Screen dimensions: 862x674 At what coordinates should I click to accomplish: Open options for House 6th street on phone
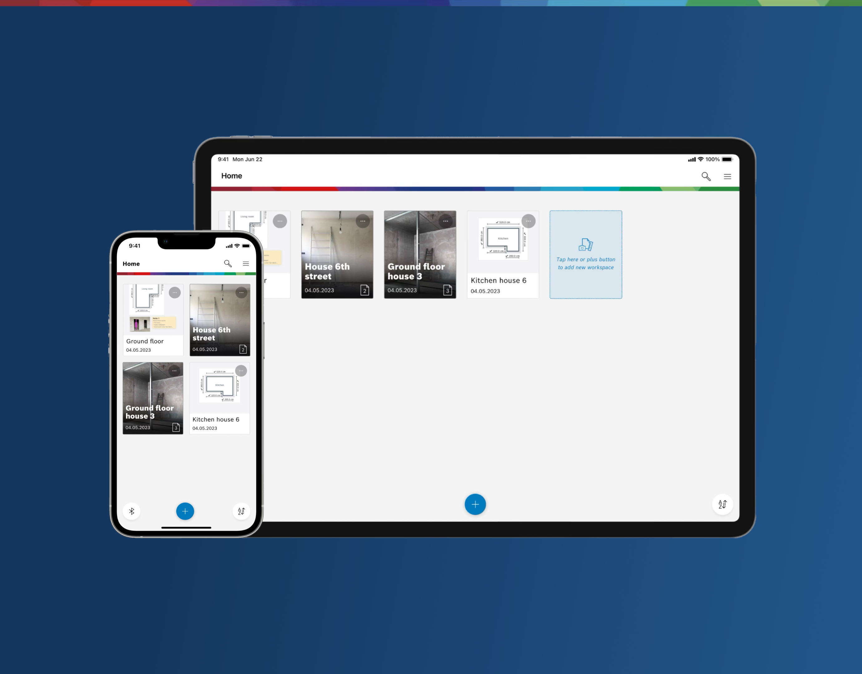pos(242,292)
